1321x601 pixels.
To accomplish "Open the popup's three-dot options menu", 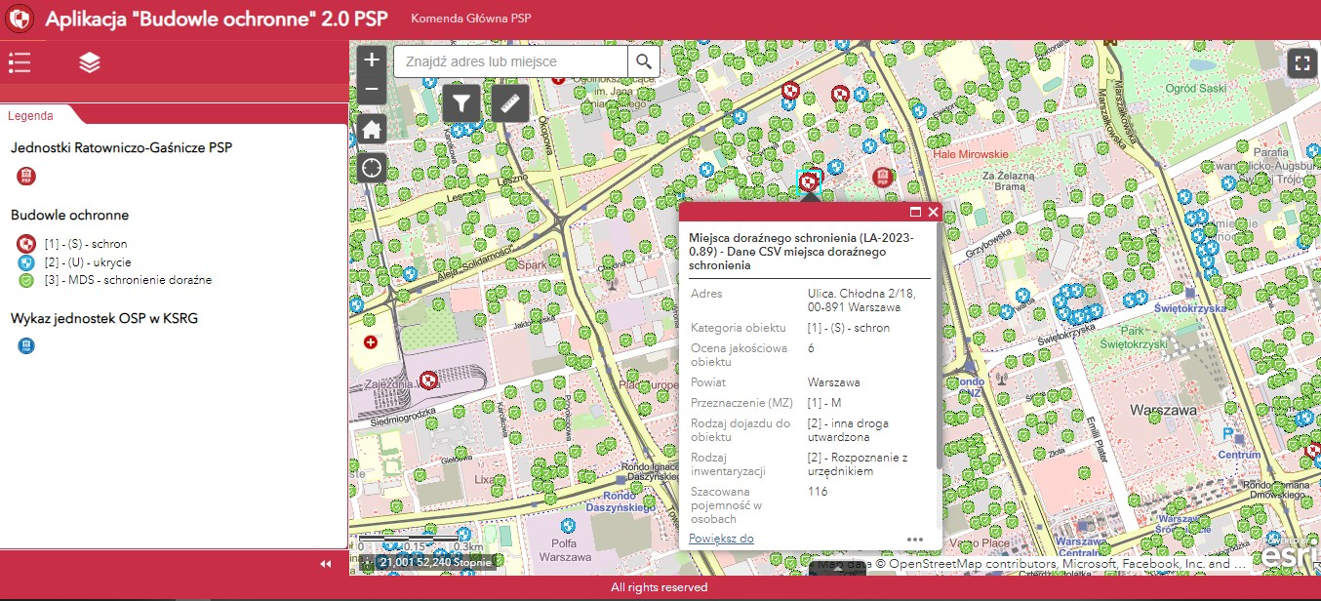I will coord(914,539).
